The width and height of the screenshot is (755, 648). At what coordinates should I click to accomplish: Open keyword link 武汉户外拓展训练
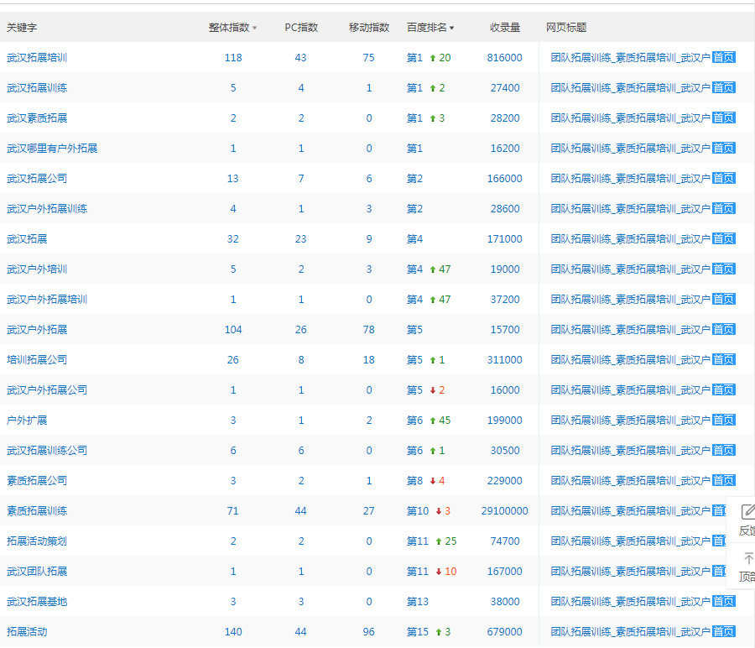[x=47, y=209]
